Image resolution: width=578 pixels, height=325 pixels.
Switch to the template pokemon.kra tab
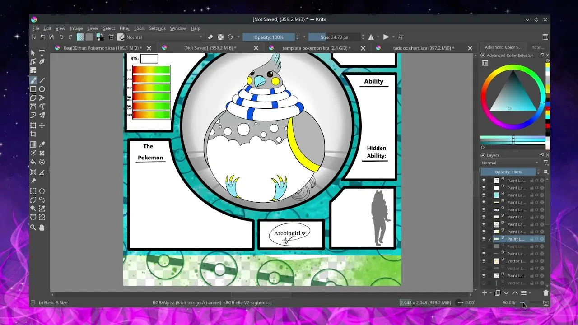pyautogui.click(x=317, y=48)
